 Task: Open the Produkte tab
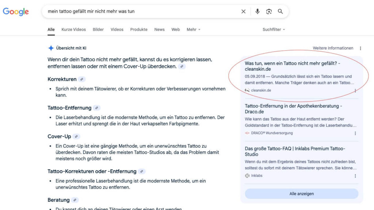(x=139, y=30)
